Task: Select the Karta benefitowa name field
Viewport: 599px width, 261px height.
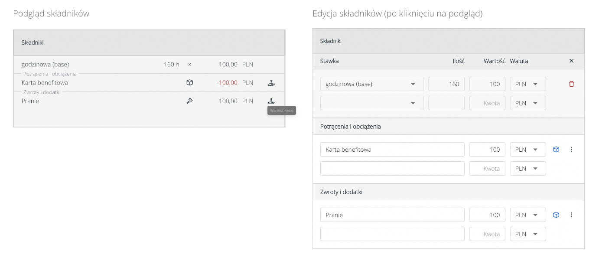Action: pyautogui.click(x=392, y=149)
